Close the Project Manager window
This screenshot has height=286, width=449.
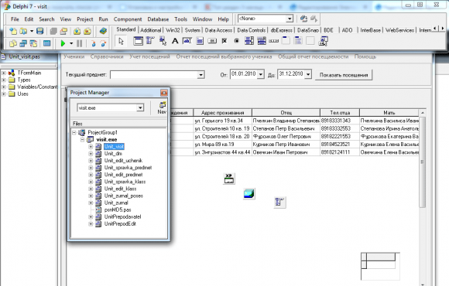click(164, 93)
